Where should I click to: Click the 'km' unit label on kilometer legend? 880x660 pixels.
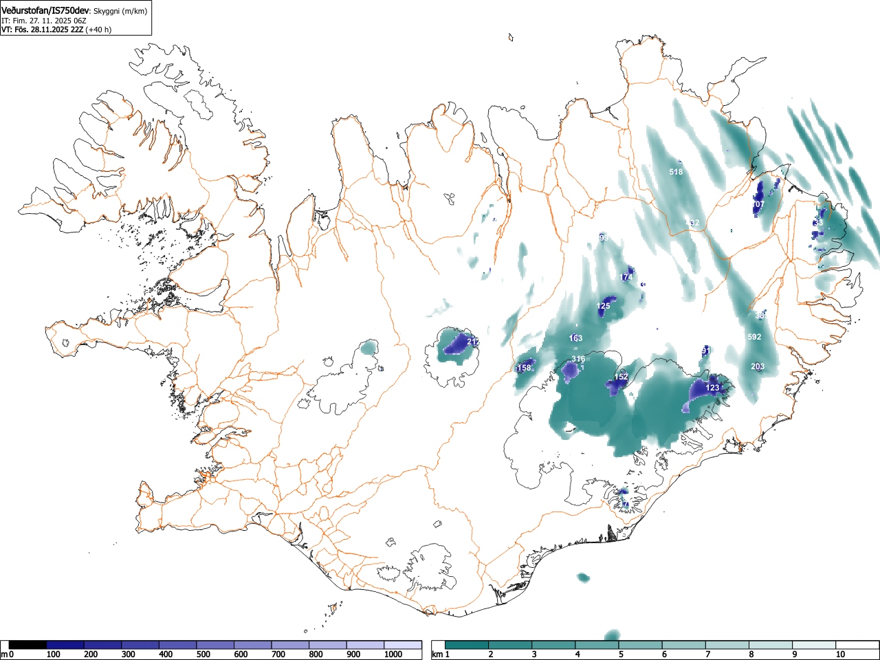click(x=437, y=654)
